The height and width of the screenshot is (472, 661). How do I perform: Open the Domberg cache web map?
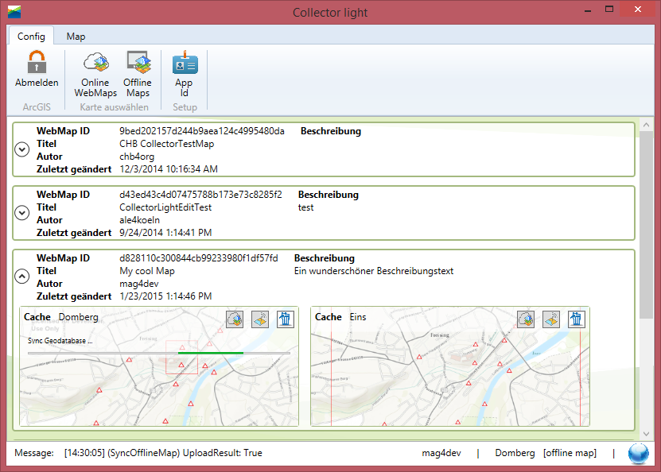(x=235, y=319)
